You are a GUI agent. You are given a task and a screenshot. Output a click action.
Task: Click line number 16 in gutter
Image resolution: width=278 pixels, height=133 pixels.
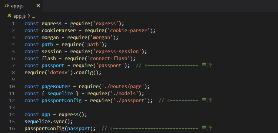pos(12,129)
